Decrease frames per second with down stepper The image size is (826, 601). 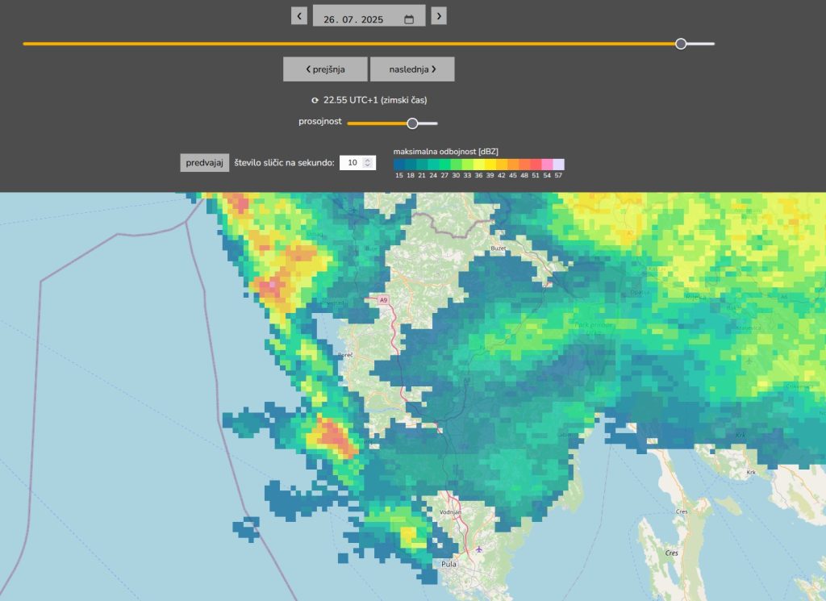(369, 166)
